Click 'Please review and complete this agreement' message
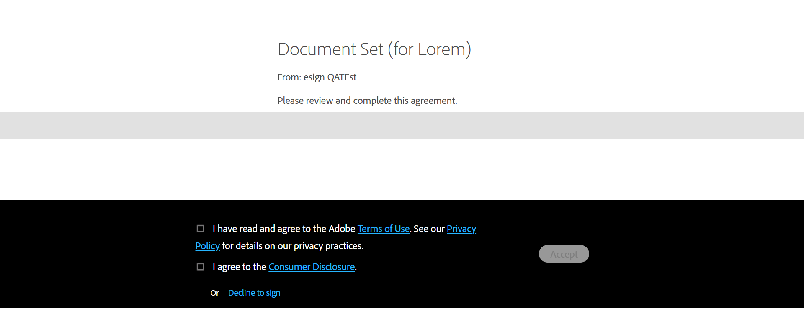 pos(367,101)
